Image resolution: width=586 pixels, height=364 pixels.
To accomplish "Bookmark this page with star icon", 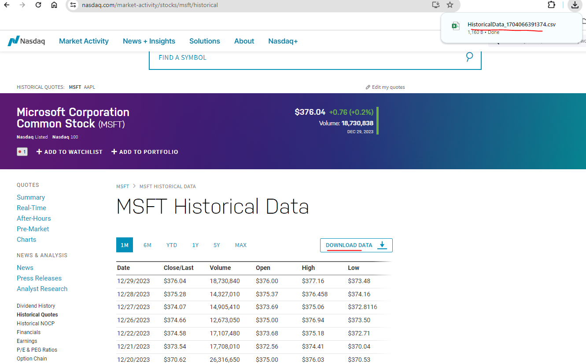I will (450, 5).
